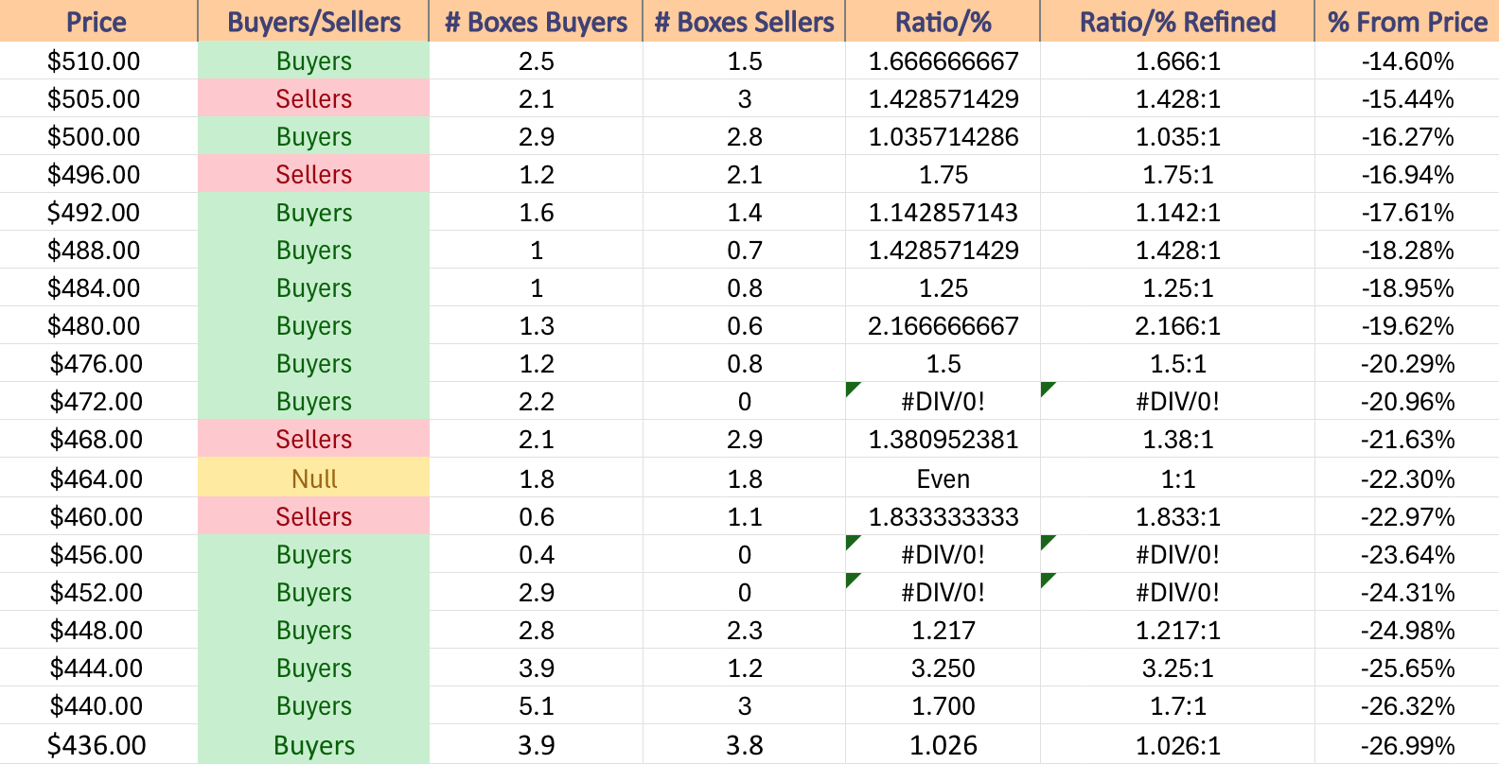Click the $505.00 price cell
The width and height of the screenshot is (1499, 764).
click(98, 98)
